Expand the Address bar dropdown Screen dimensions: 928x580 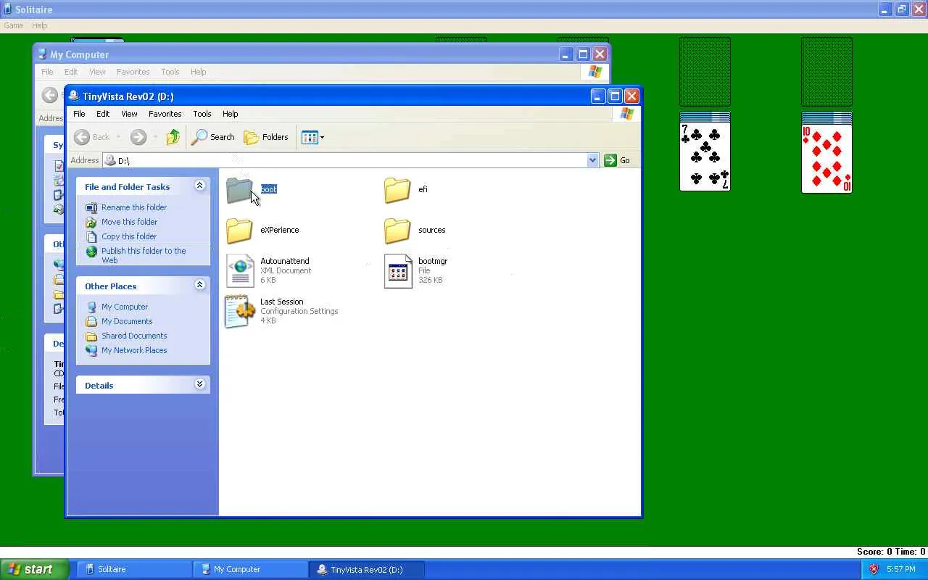[592, 160]
